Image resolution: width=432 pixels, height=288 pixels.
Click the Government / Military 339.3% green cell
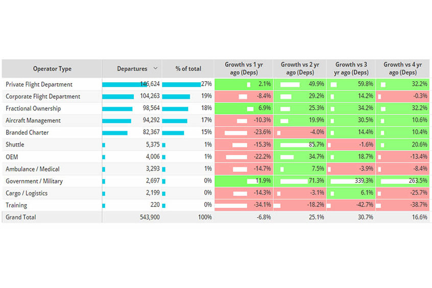click(352, 181)
